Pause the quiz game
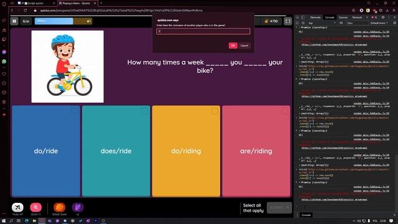Image resolution: width=398 pixels, height=224 pixels. [14, 21]
